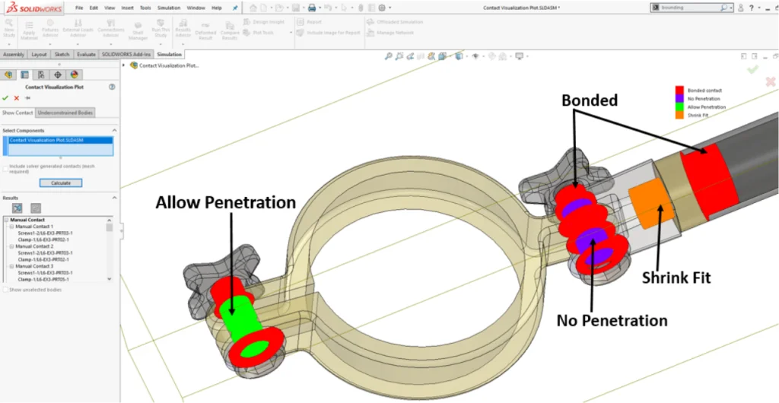Toggle the second Results display mode icon
Image resolution: width=779 pixels, height=403 pixels.
click(36, 208)
